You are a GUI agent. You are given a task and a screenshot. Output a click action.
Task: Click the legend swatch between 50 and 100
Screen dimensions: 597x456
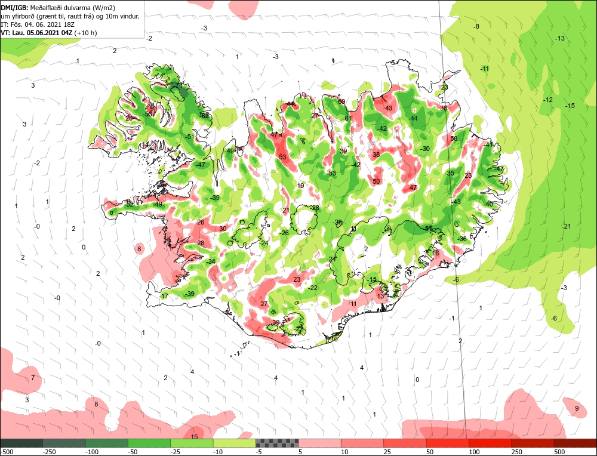tap(448, 443)
